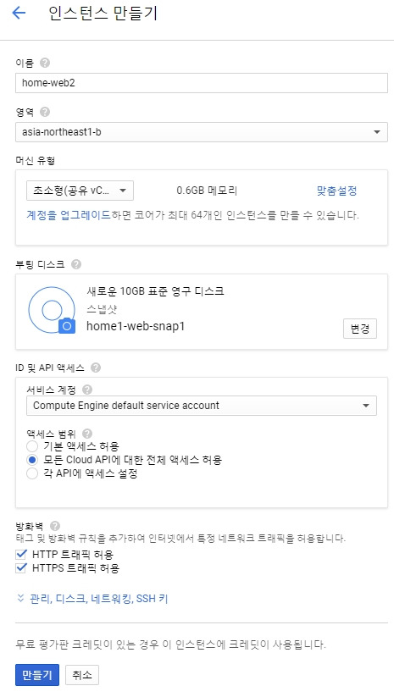Screen dimensions: 394x697
Task: Click the home-web2 name input field
Action: [x=202, y=83]
